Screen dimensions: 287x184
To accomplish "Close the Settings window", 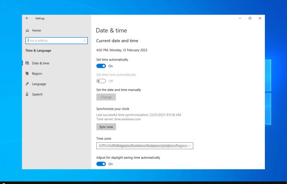I will click(260, 18).
